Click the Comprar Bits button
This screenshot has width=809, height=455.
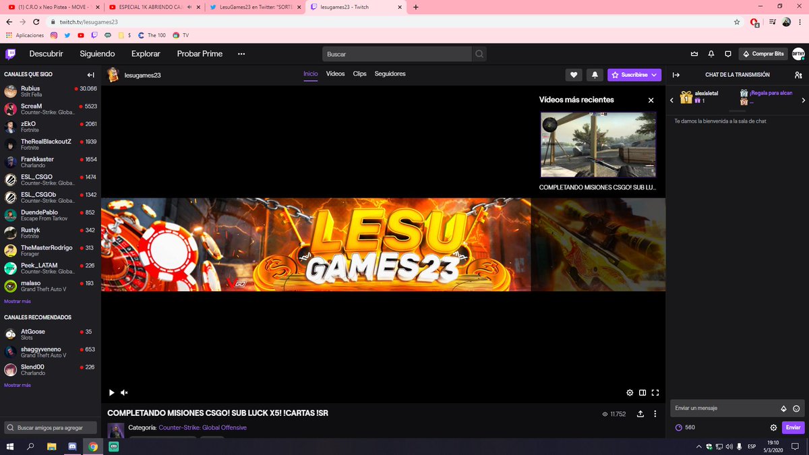762,54
